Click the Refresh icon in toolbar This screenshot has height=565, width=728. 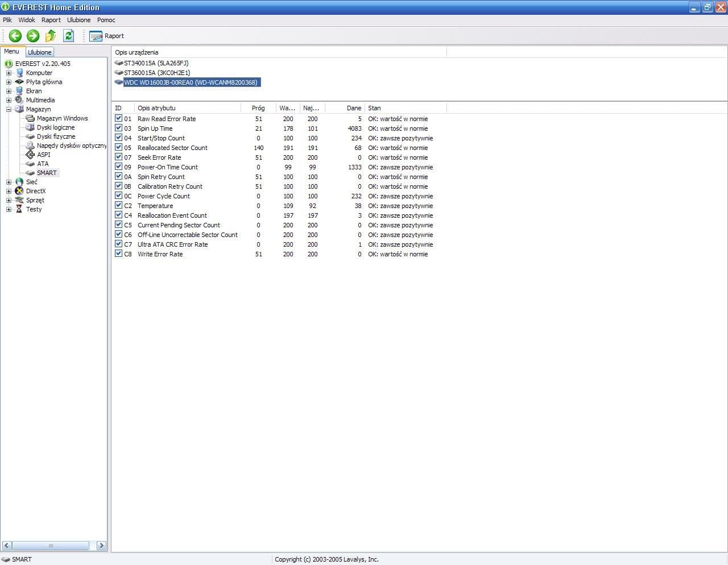click(68, 36)
